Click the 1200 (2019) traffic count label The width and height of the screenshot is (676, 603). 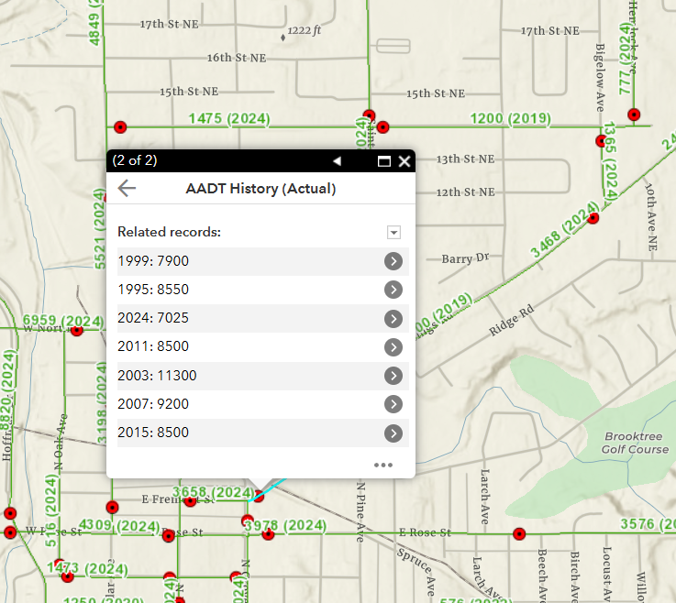pyautogui.click(x=510, y=118)
